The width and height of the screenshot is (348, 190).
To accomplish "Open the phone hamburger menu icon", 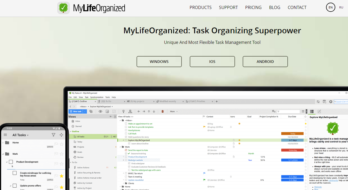I will click(5, 135).
